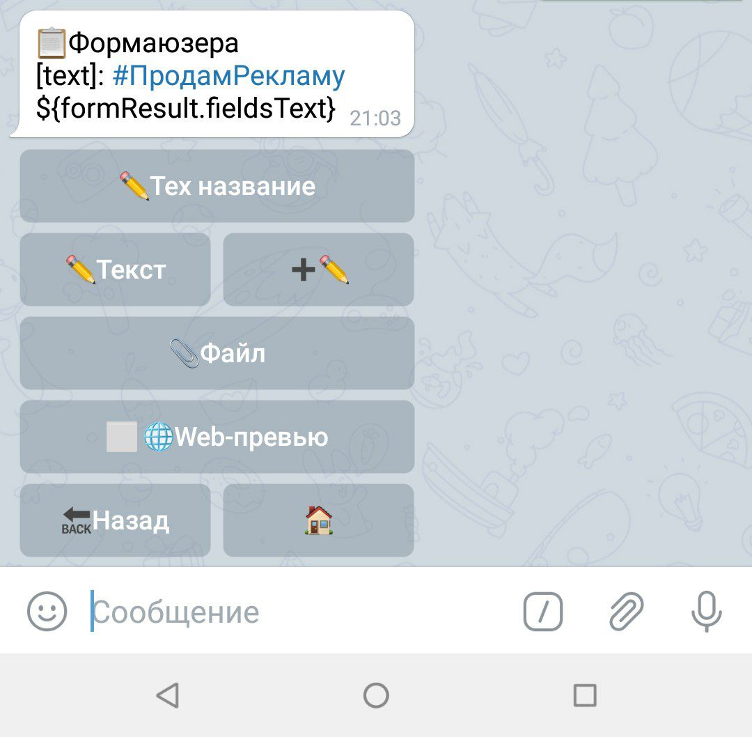The height and width of the screenshot is (737, 752).
Task: Tap the plus pencil add-text button
Action: pyautogui.click(x=318, y=269)
